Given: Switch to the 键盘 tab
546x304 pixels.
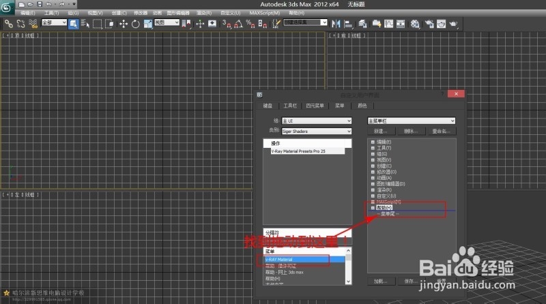Looking at the screenshot, I should click(268, 106).
